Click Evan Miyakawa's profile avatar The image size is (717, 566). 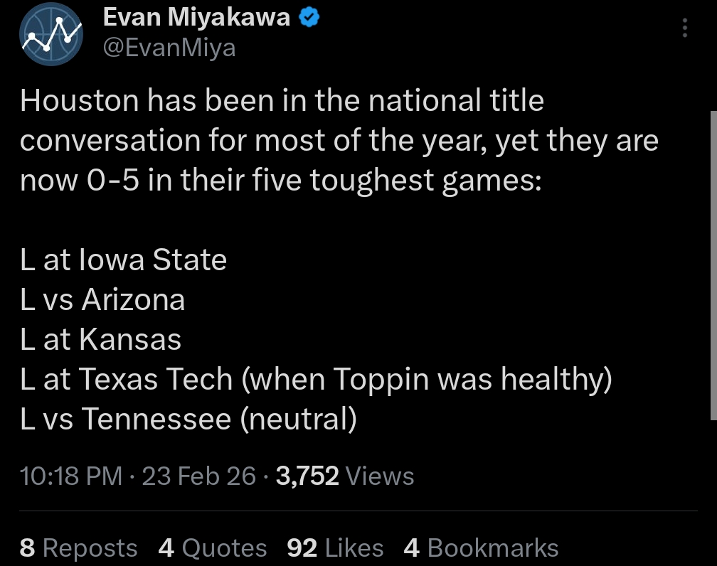51,34
